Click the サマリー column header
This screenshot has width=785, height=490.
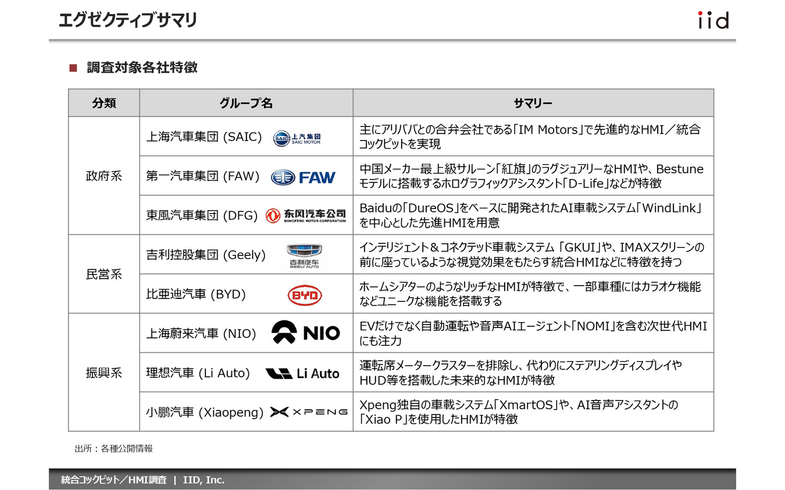pyautogui.click(x=533, y=103)
